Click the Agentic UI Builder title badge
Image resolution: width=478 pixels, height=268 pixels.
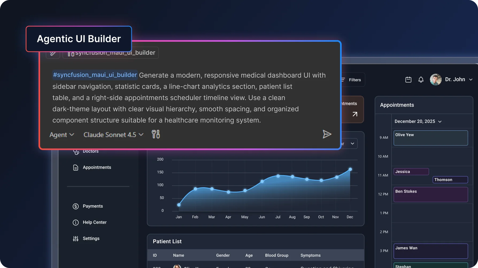[79, 39]
